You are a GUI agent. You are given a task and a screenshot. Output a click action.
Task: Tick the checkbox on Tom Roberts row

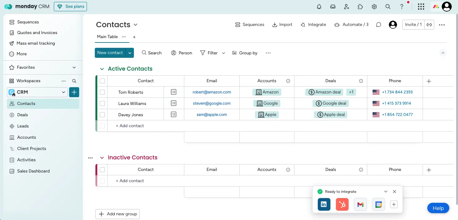click(102, 92)
